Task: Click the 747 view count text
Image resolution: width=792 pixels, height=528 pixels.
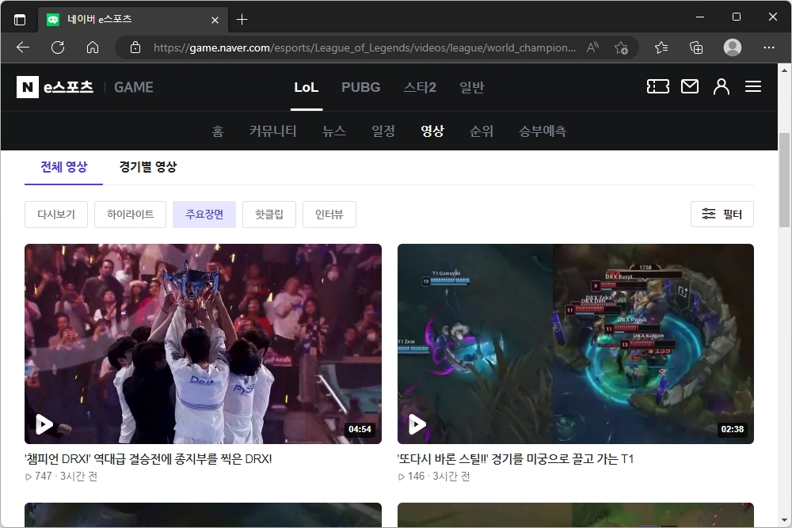Action: [44, 476]
